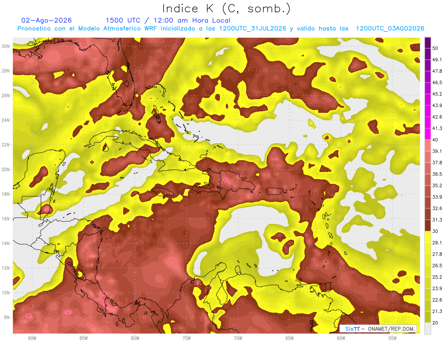Screen dimensions: 445x343
Task: Click the "42.6" color scale label
Action: (437, 117)
